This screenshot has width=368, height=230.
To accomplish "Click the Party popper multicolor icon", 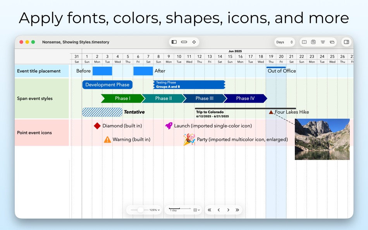I will pos(189,139).
